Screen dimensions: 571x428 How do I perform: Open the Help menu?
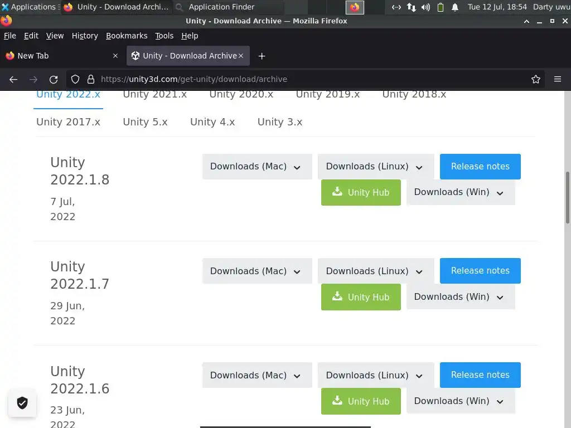coord(190,36)
